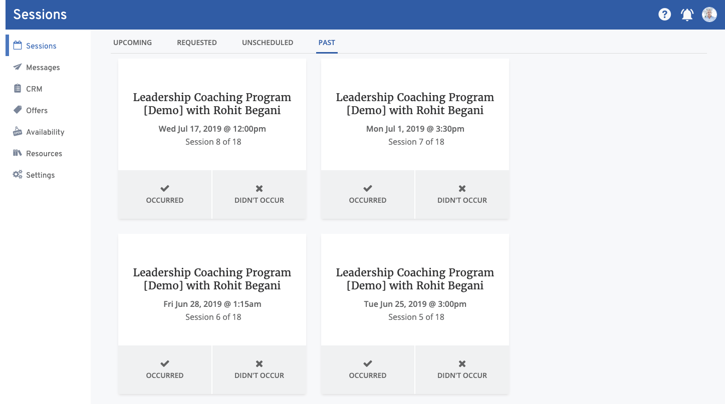Open notifications bell icon
725x404 pixels.
tap(687, 15)
